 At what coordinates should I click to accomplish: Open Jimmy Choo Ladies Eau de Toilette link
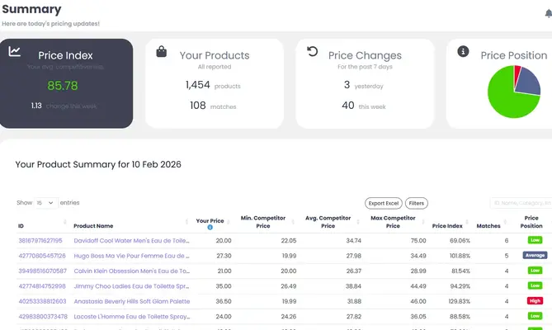[x=131, y=286]
